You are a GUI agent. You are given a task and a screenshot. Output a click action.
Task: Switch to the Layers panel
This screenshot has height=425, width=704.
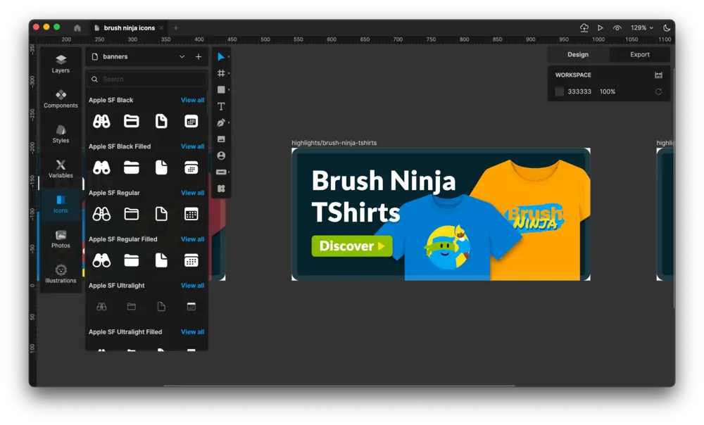click(61, 64)
